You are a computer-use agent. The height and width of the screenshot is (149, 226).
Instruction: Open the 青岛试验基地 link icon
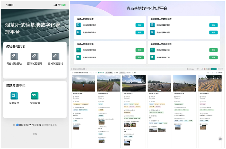pyautogui.click(x=14, y=56)
